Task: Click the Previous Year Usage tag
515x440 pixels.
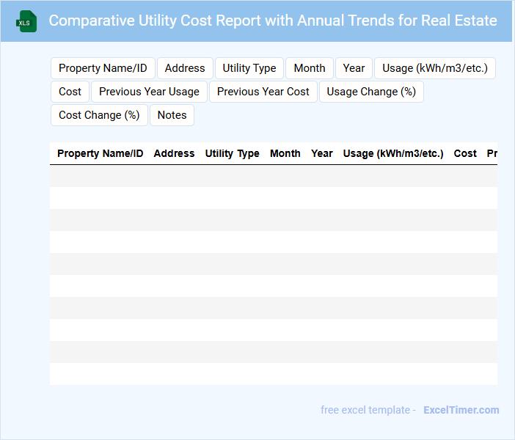Action: click(x=149, y=92)
